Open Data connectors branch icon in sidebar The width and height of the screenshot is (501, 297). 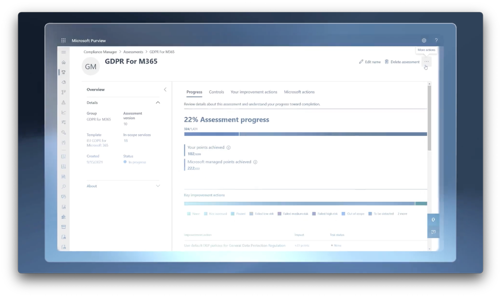click(64, 92)
